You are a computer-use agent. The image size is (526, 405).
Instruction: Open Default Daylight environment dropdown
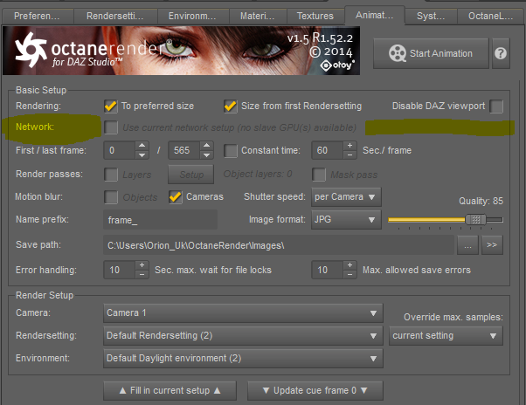(x=243, y=359)
